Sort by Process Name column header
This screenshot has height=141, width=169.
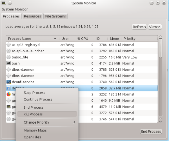31,39
